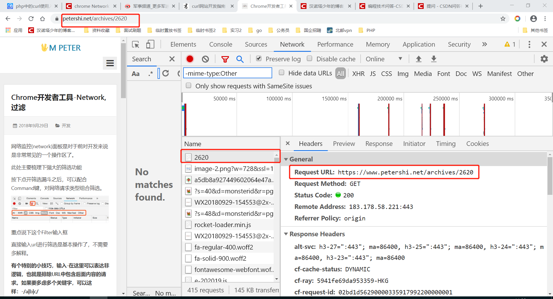Clear the network log
The image size is (553, 299).
point(205,59)
